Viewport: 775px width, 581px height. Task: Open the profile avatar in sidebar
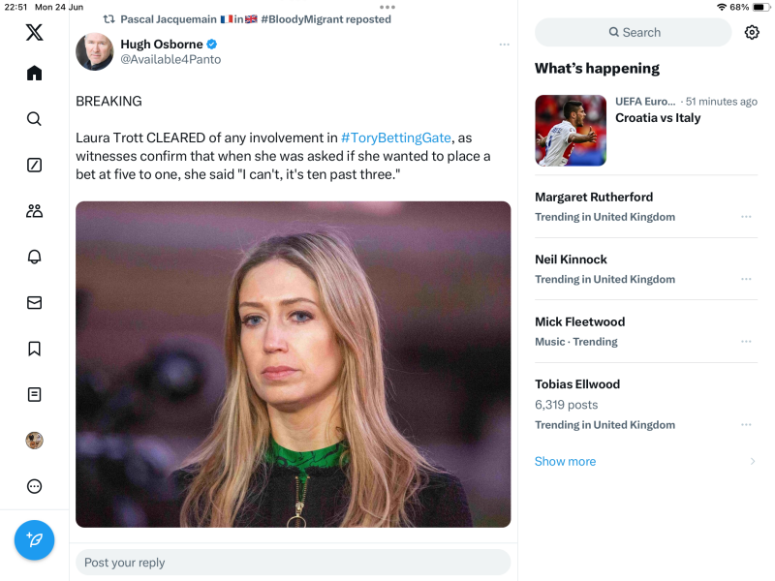(x=34, y=441)
